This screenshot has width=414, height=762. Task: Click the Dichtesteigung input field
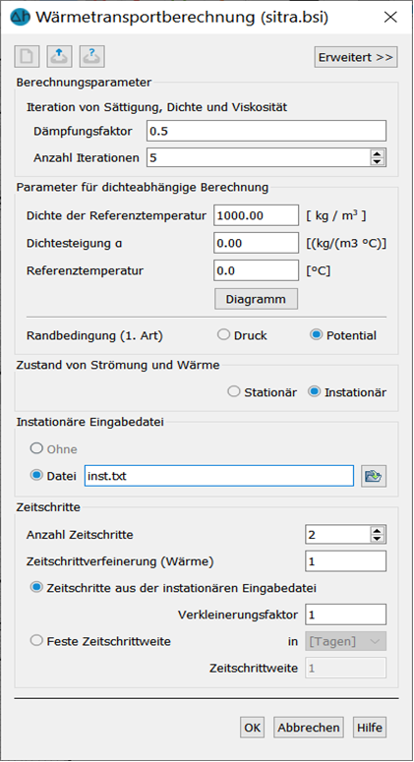coord(256,243)
